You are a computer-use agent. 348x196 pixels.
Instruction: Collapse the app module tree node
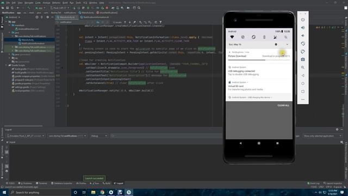point(7,22)
